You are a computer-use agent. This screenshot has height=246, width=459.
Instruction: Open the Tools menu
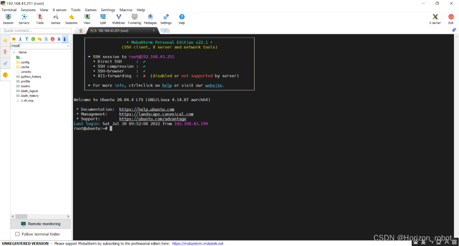76,10
